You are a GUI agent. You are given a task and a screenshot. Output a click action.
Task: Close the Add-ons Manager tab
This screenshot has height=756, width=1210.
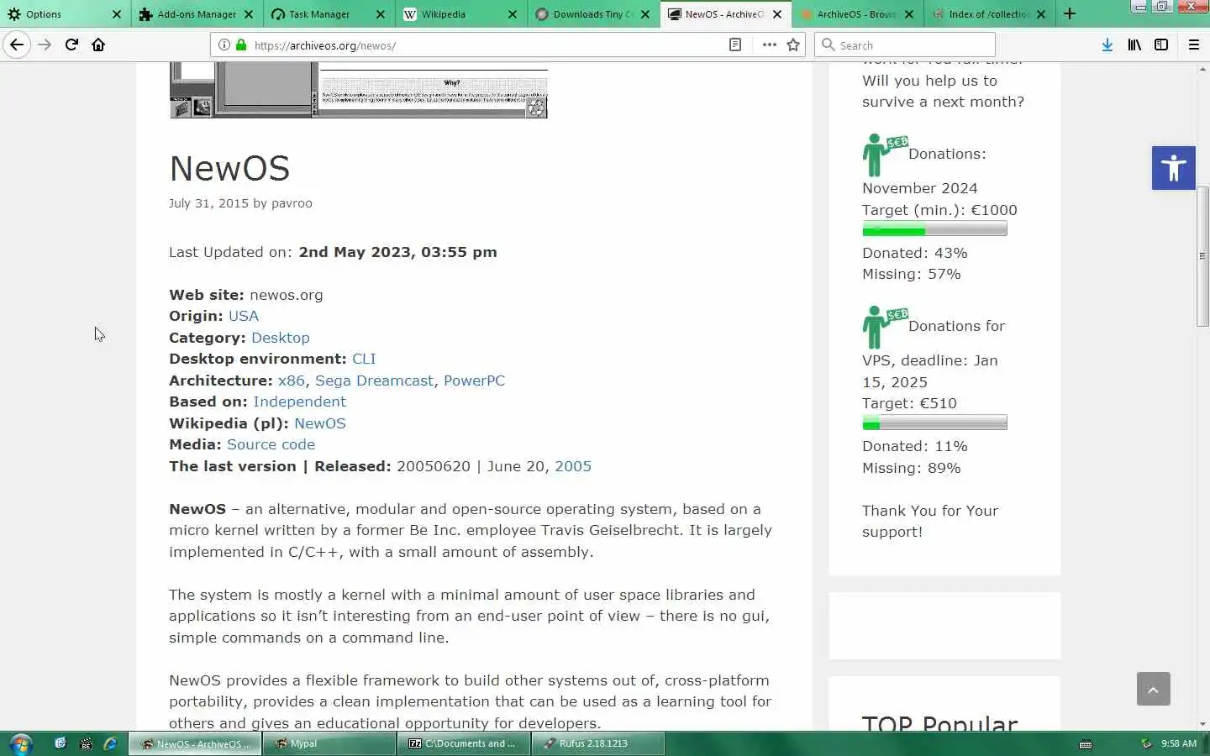tap(248, 14)
